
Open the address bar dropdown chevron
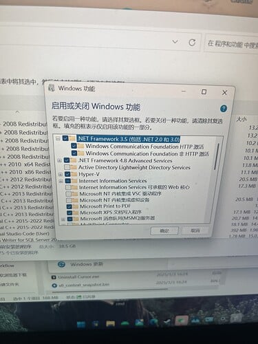point(175,42)
